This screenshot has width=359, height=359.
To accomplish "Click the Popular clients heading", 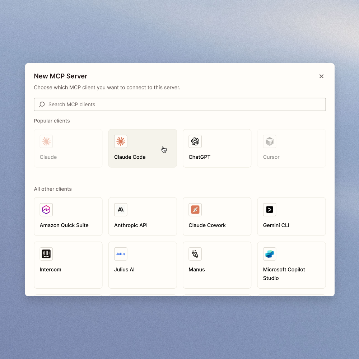I will (52, 121).
